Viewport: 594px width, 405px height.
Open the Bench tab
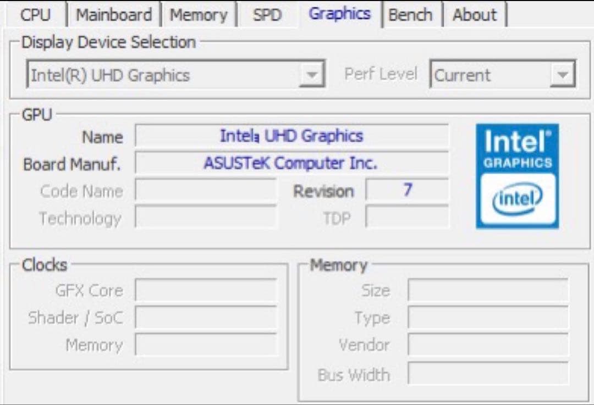pyautogui.click(x=411, y=15)
